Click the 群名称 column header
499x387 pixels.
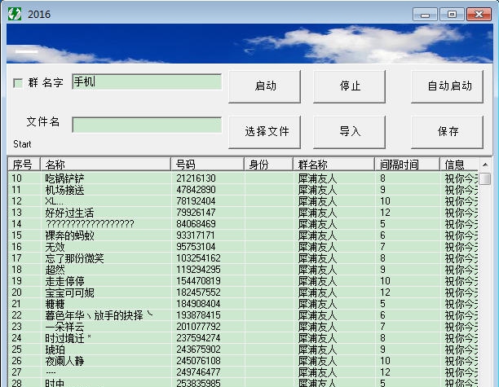click(333, 165)
